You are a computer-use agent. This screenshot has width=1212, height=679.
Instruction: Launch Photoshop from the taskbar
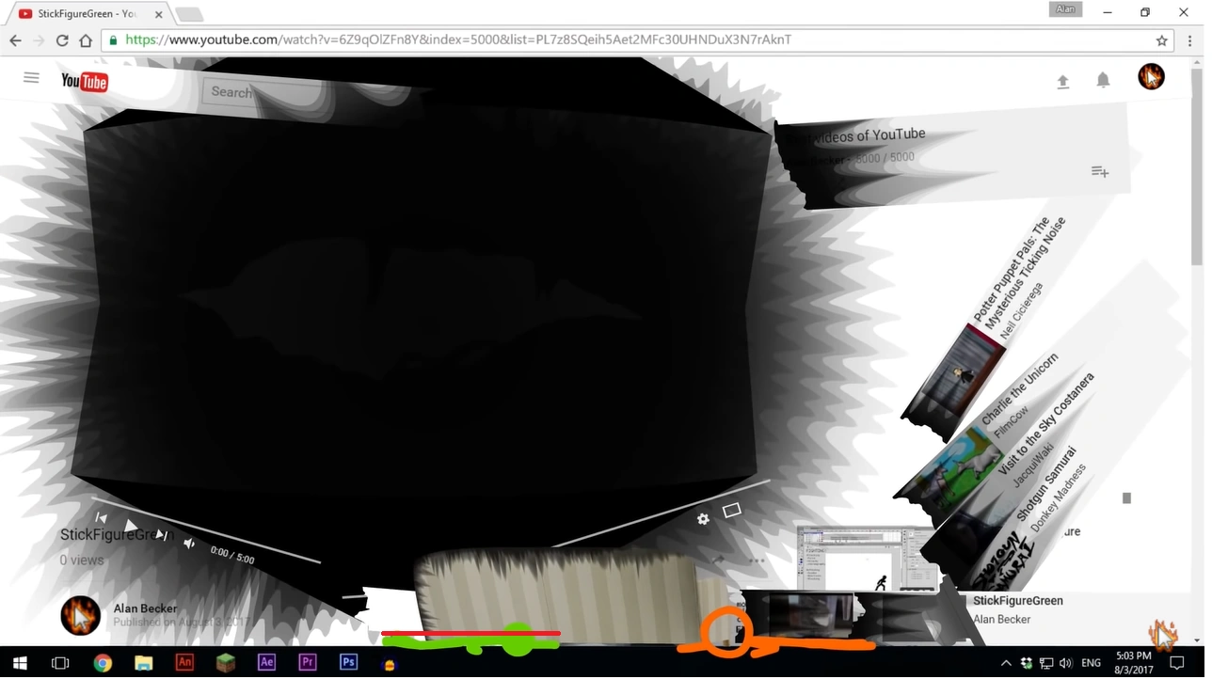tap(348, 663)
